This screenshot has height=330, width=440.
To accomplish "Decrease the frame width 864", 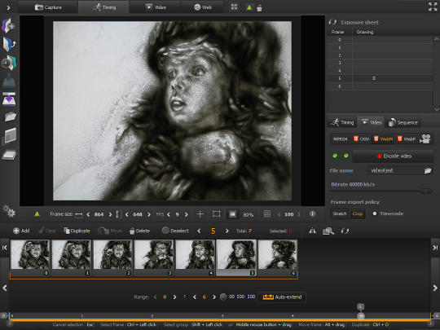I will click(x=88, y=214).
